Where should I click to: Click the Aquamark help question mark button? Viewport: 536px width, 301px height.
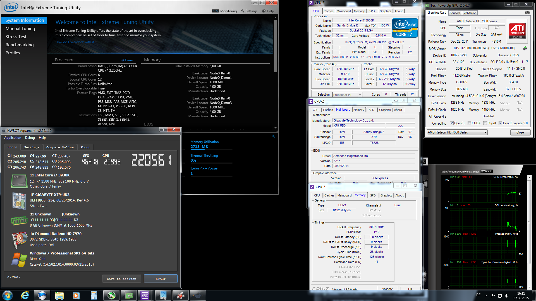163,130
